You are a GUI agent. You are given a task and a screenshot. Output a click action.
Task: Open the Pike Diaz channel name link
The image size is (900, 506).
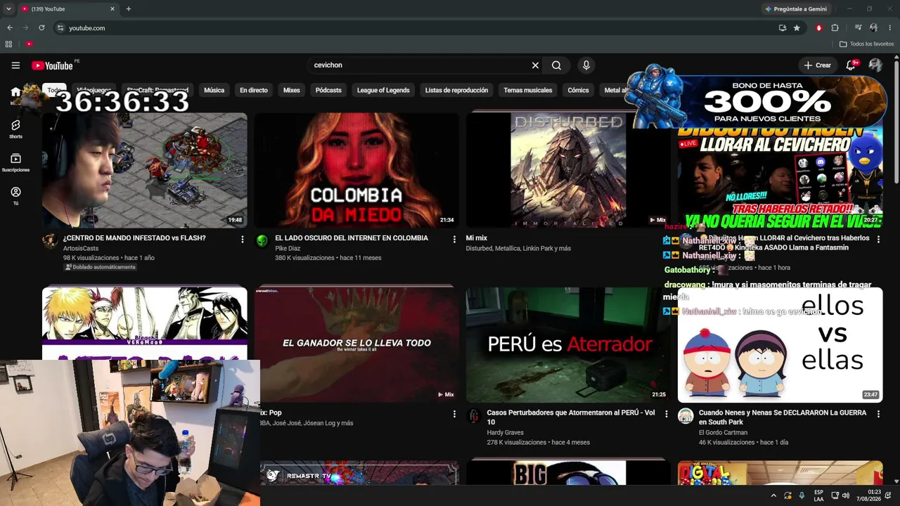tap(288, 249)
